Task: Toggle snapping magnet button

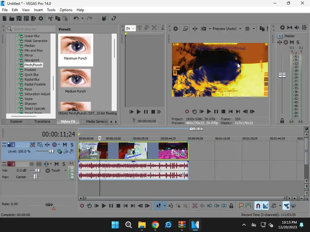Action: (x=258, y=206)
